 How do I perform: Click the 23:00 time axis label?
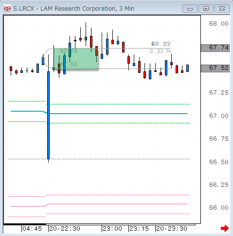(x=112, y=229)
